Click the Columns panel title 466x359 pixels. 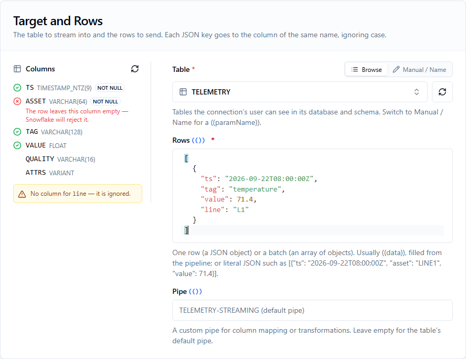[x=40, y=69]
